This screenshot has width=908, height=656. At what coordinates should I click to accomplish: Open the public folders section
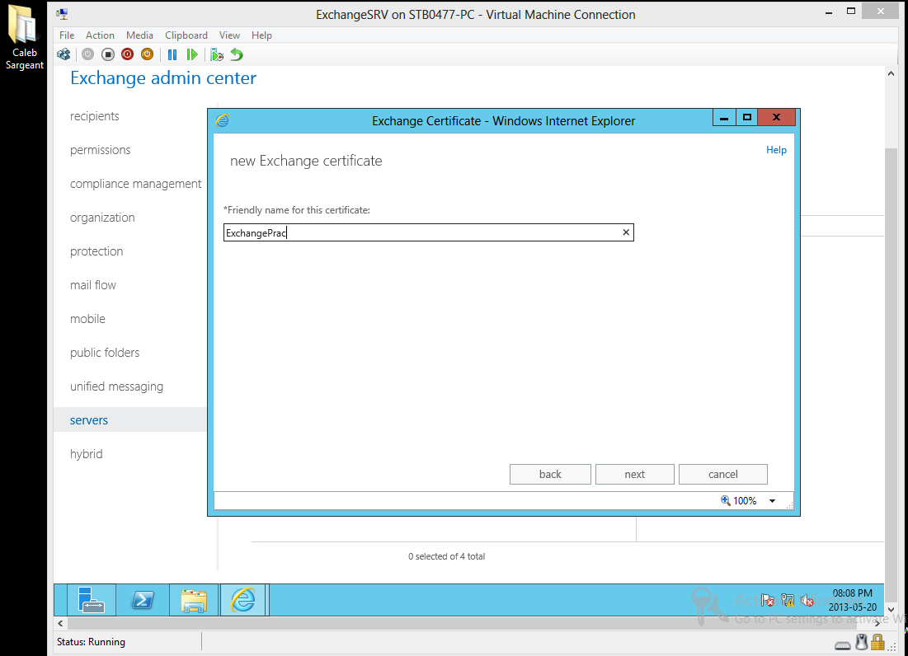(x=105, y=353)
